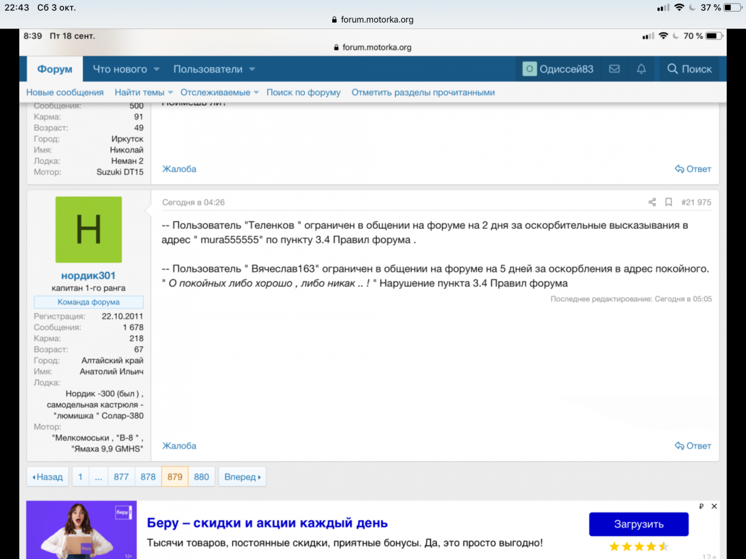The image size is (746, 559).
Task: Open the Одиссей83 account menu
Action: (x=558, y=69)
